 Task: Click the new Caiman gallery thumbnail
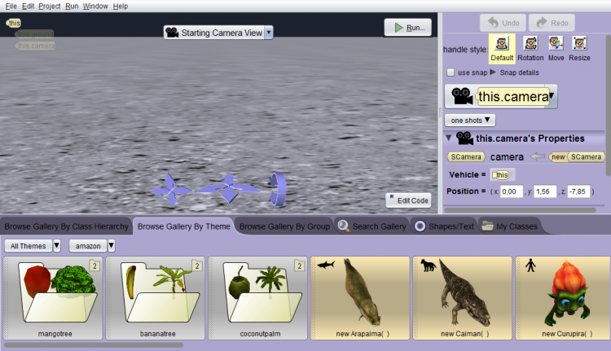(462, 297)
